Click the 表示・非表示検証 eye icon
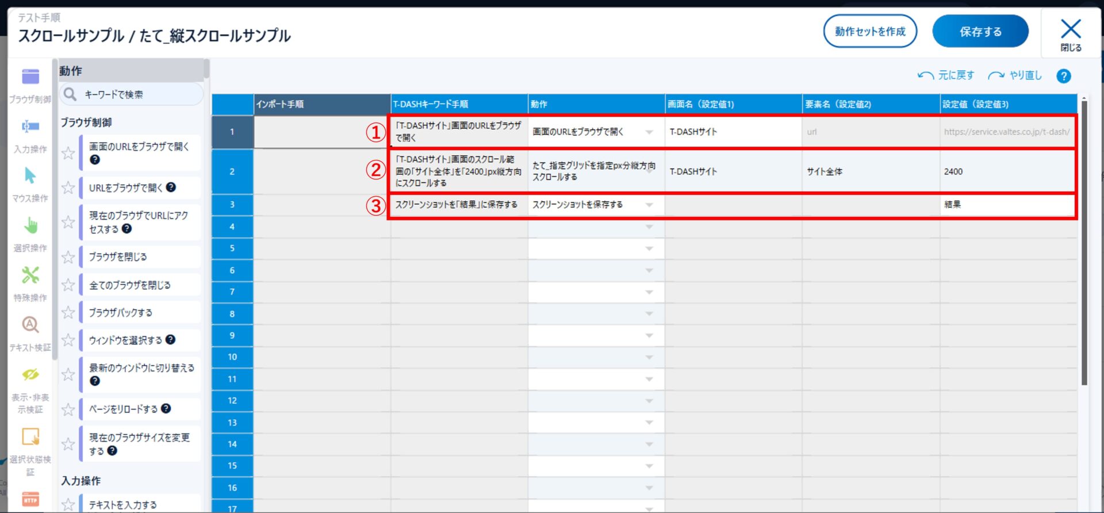1104x513 pixels. point(30,375)
